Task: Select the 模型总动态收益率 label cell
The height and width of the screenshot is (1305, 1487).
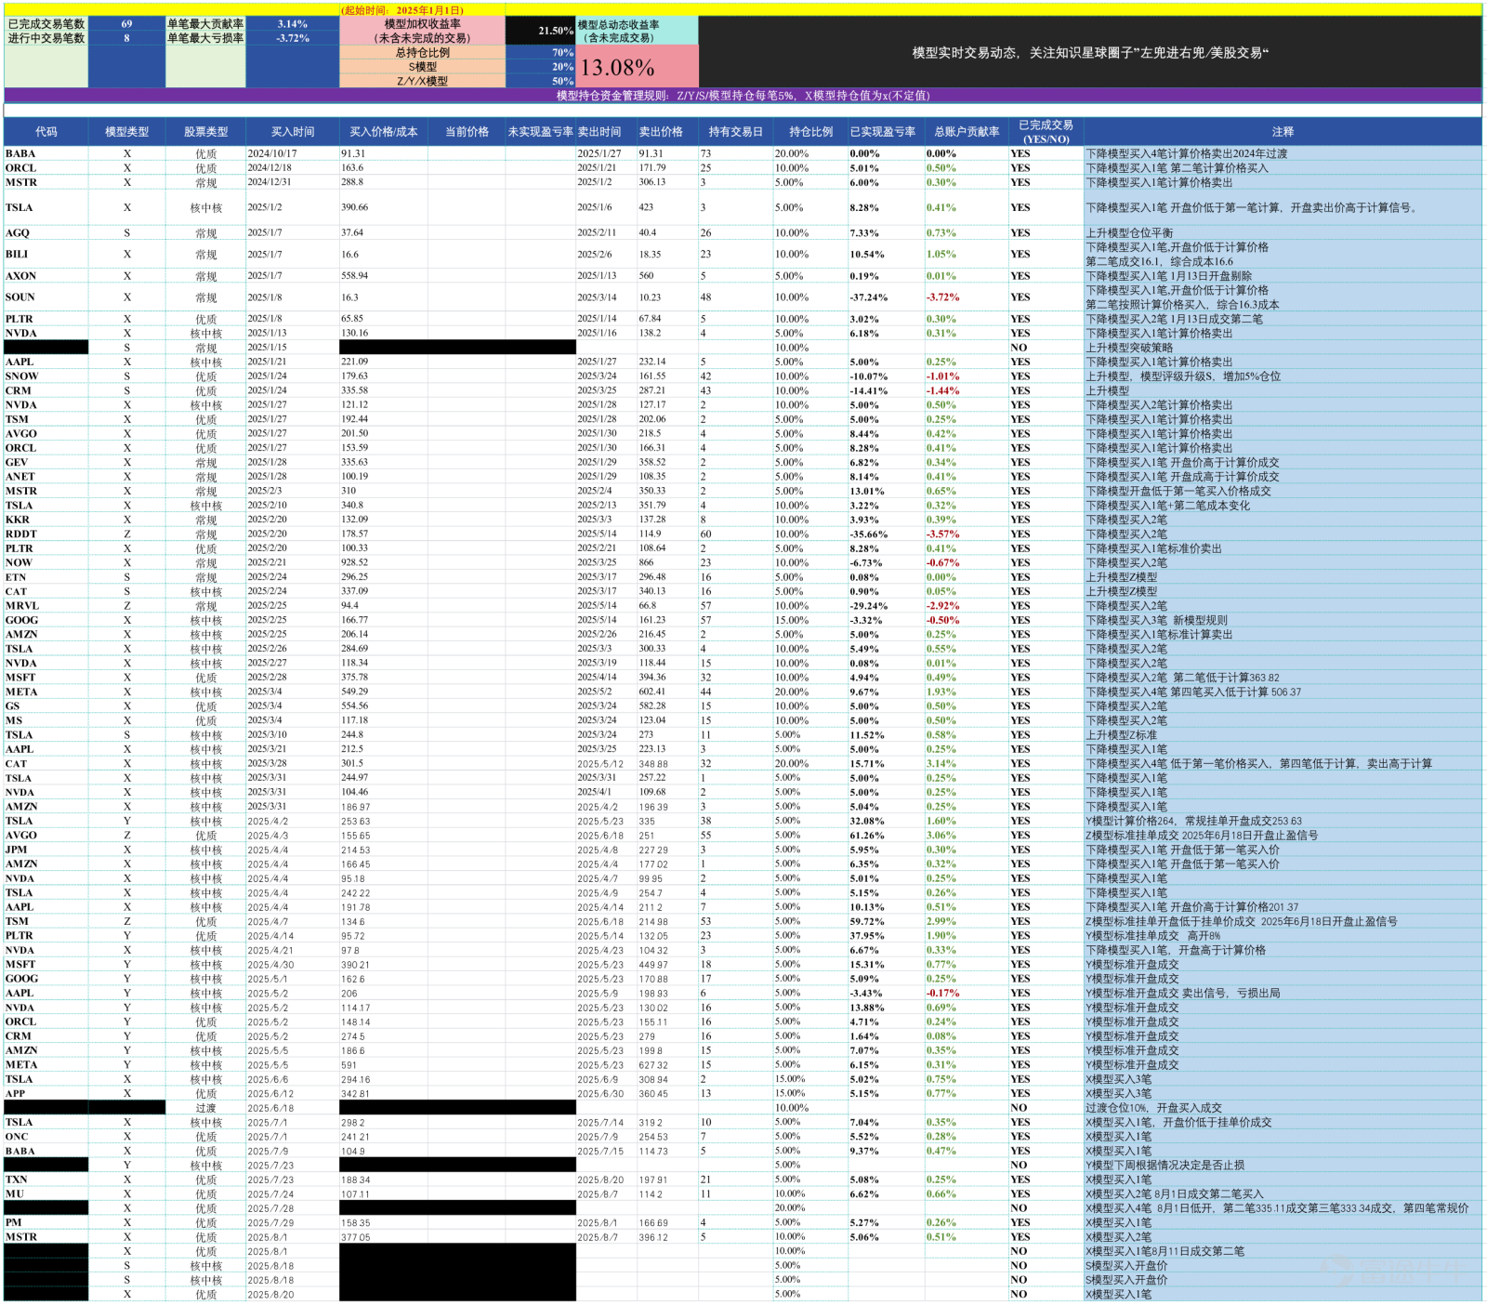Action: (x=638, y=31)
